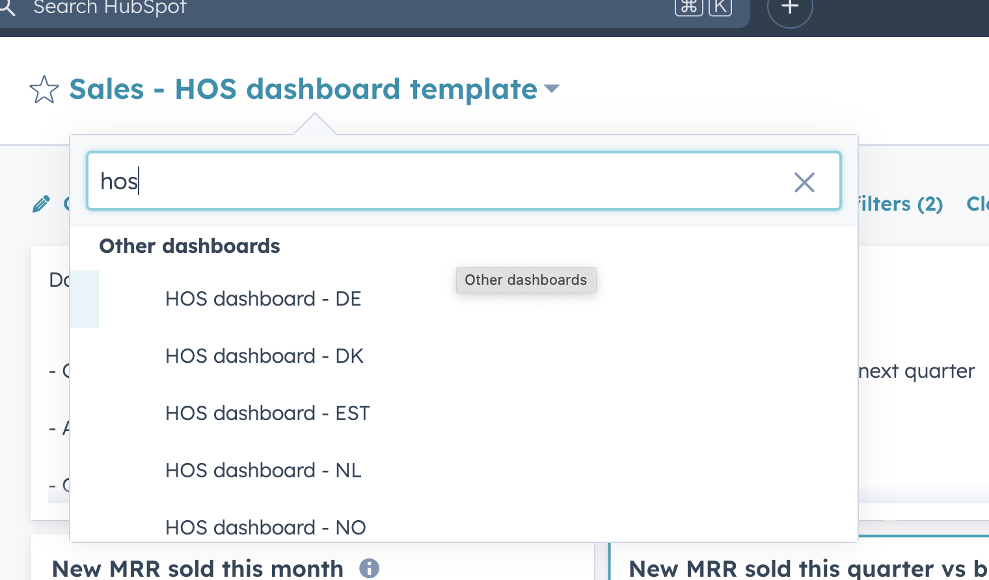Open HOS dashboard - EST

(267, 414)
